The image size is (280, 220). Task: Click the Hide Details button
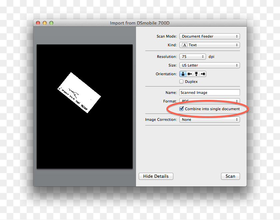pyautogui.click(x=156, y=176)
